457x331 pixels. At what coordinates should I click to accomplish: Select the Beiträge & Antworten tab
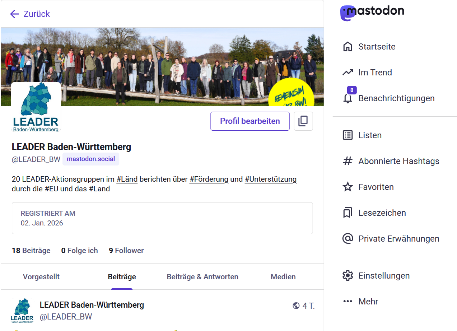click(x=202, y=277)
